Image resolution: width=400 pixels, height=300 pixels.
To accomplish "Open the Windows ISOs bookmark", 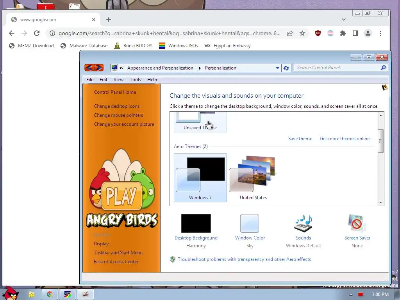I will click(x=178, y=46).
